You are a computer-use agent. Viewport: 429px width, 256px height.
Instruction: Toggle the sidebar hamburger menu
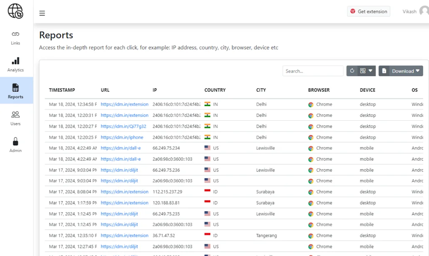click(42, 13)
